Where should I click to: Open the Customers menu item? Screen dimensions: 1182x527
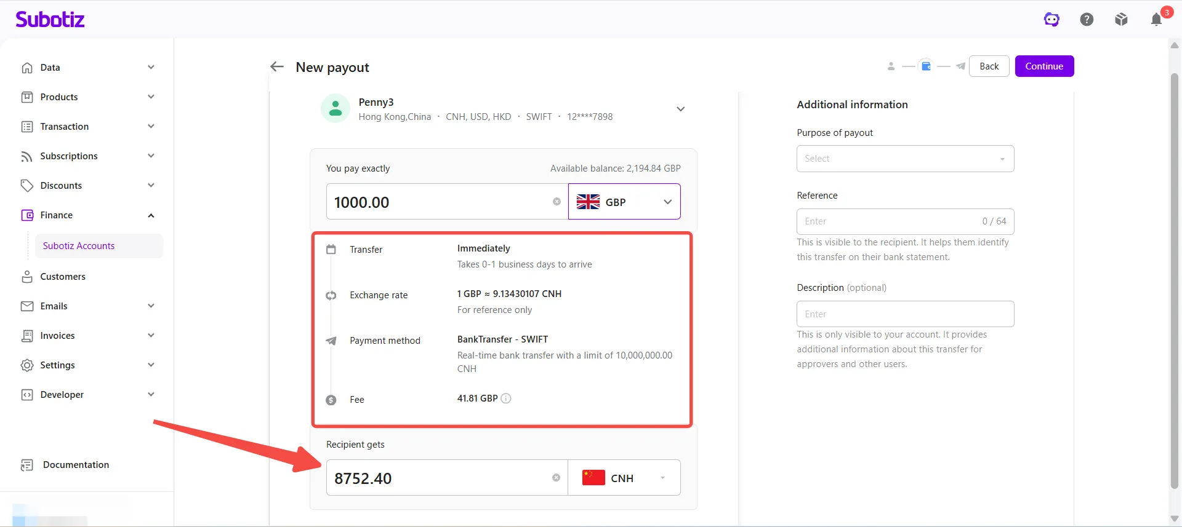(63, 277)
